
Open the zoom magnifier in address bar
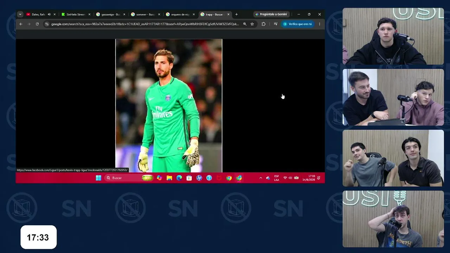point(245,24)
